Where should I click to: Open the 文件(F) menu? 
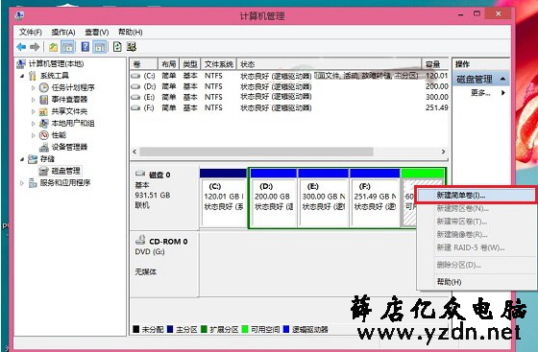point(31,33)
